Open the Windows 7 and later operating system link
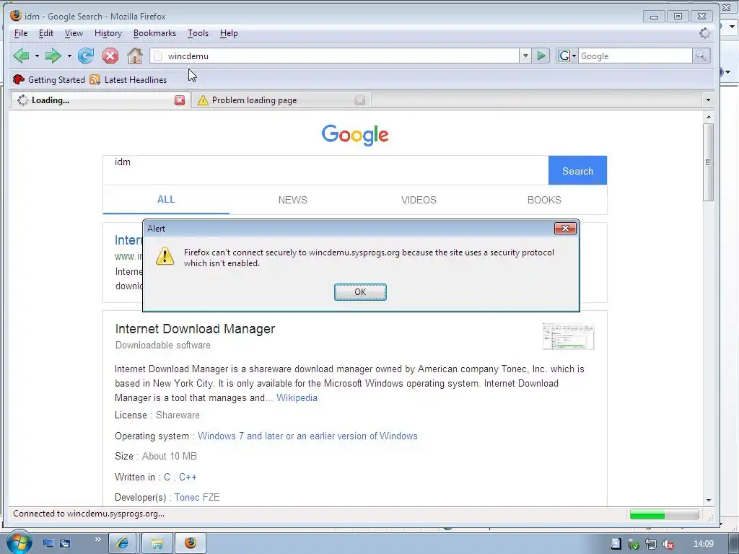Viewport: 739px width, 554px height. tap(307, 436)
